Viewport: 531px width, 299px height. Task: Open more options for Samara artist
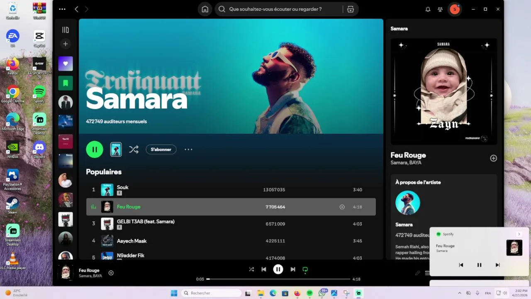pyautogui.click(x=188, y=149)
